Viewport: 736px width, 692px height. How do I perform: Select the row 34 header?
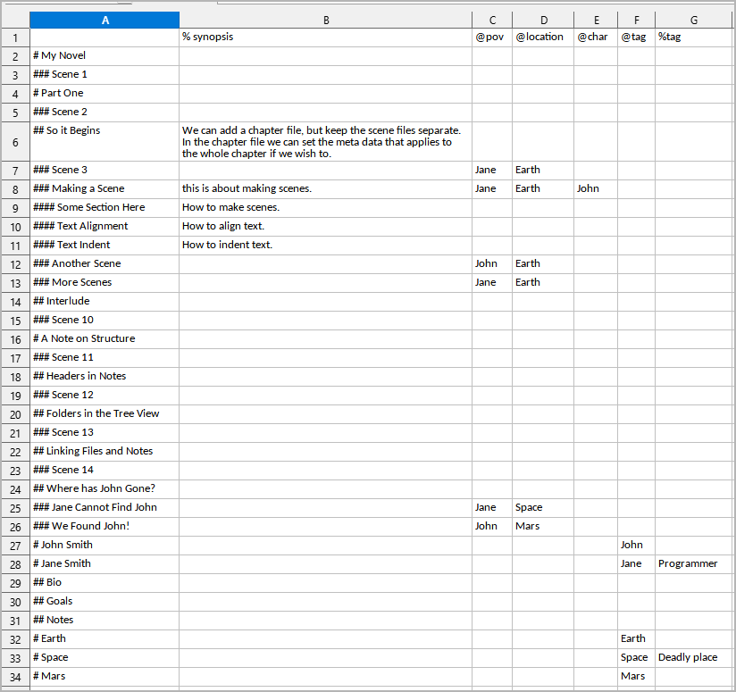pos(15,677)
